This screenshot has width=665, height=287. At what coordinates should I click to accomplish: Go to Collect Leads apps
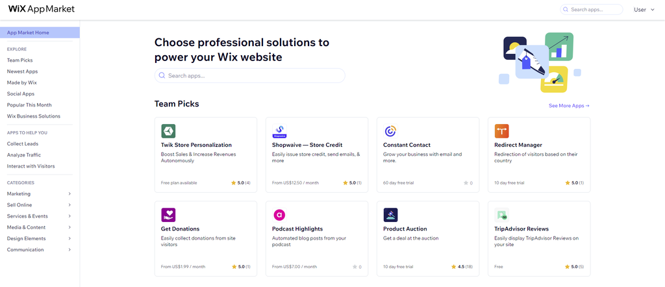point(23,143)
